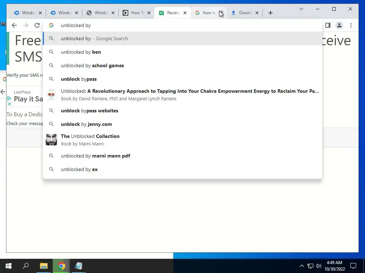The width and height of the screenshot is (365, 273).
Task: Close the Receive SMS tab
Action: tap(185, 13)
